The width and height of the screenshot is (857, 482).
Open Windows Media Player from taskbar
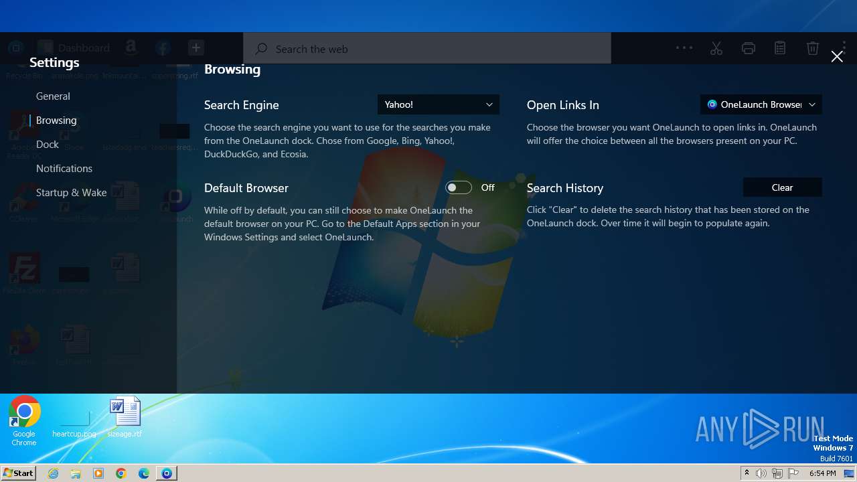click(x=98, y=473)
